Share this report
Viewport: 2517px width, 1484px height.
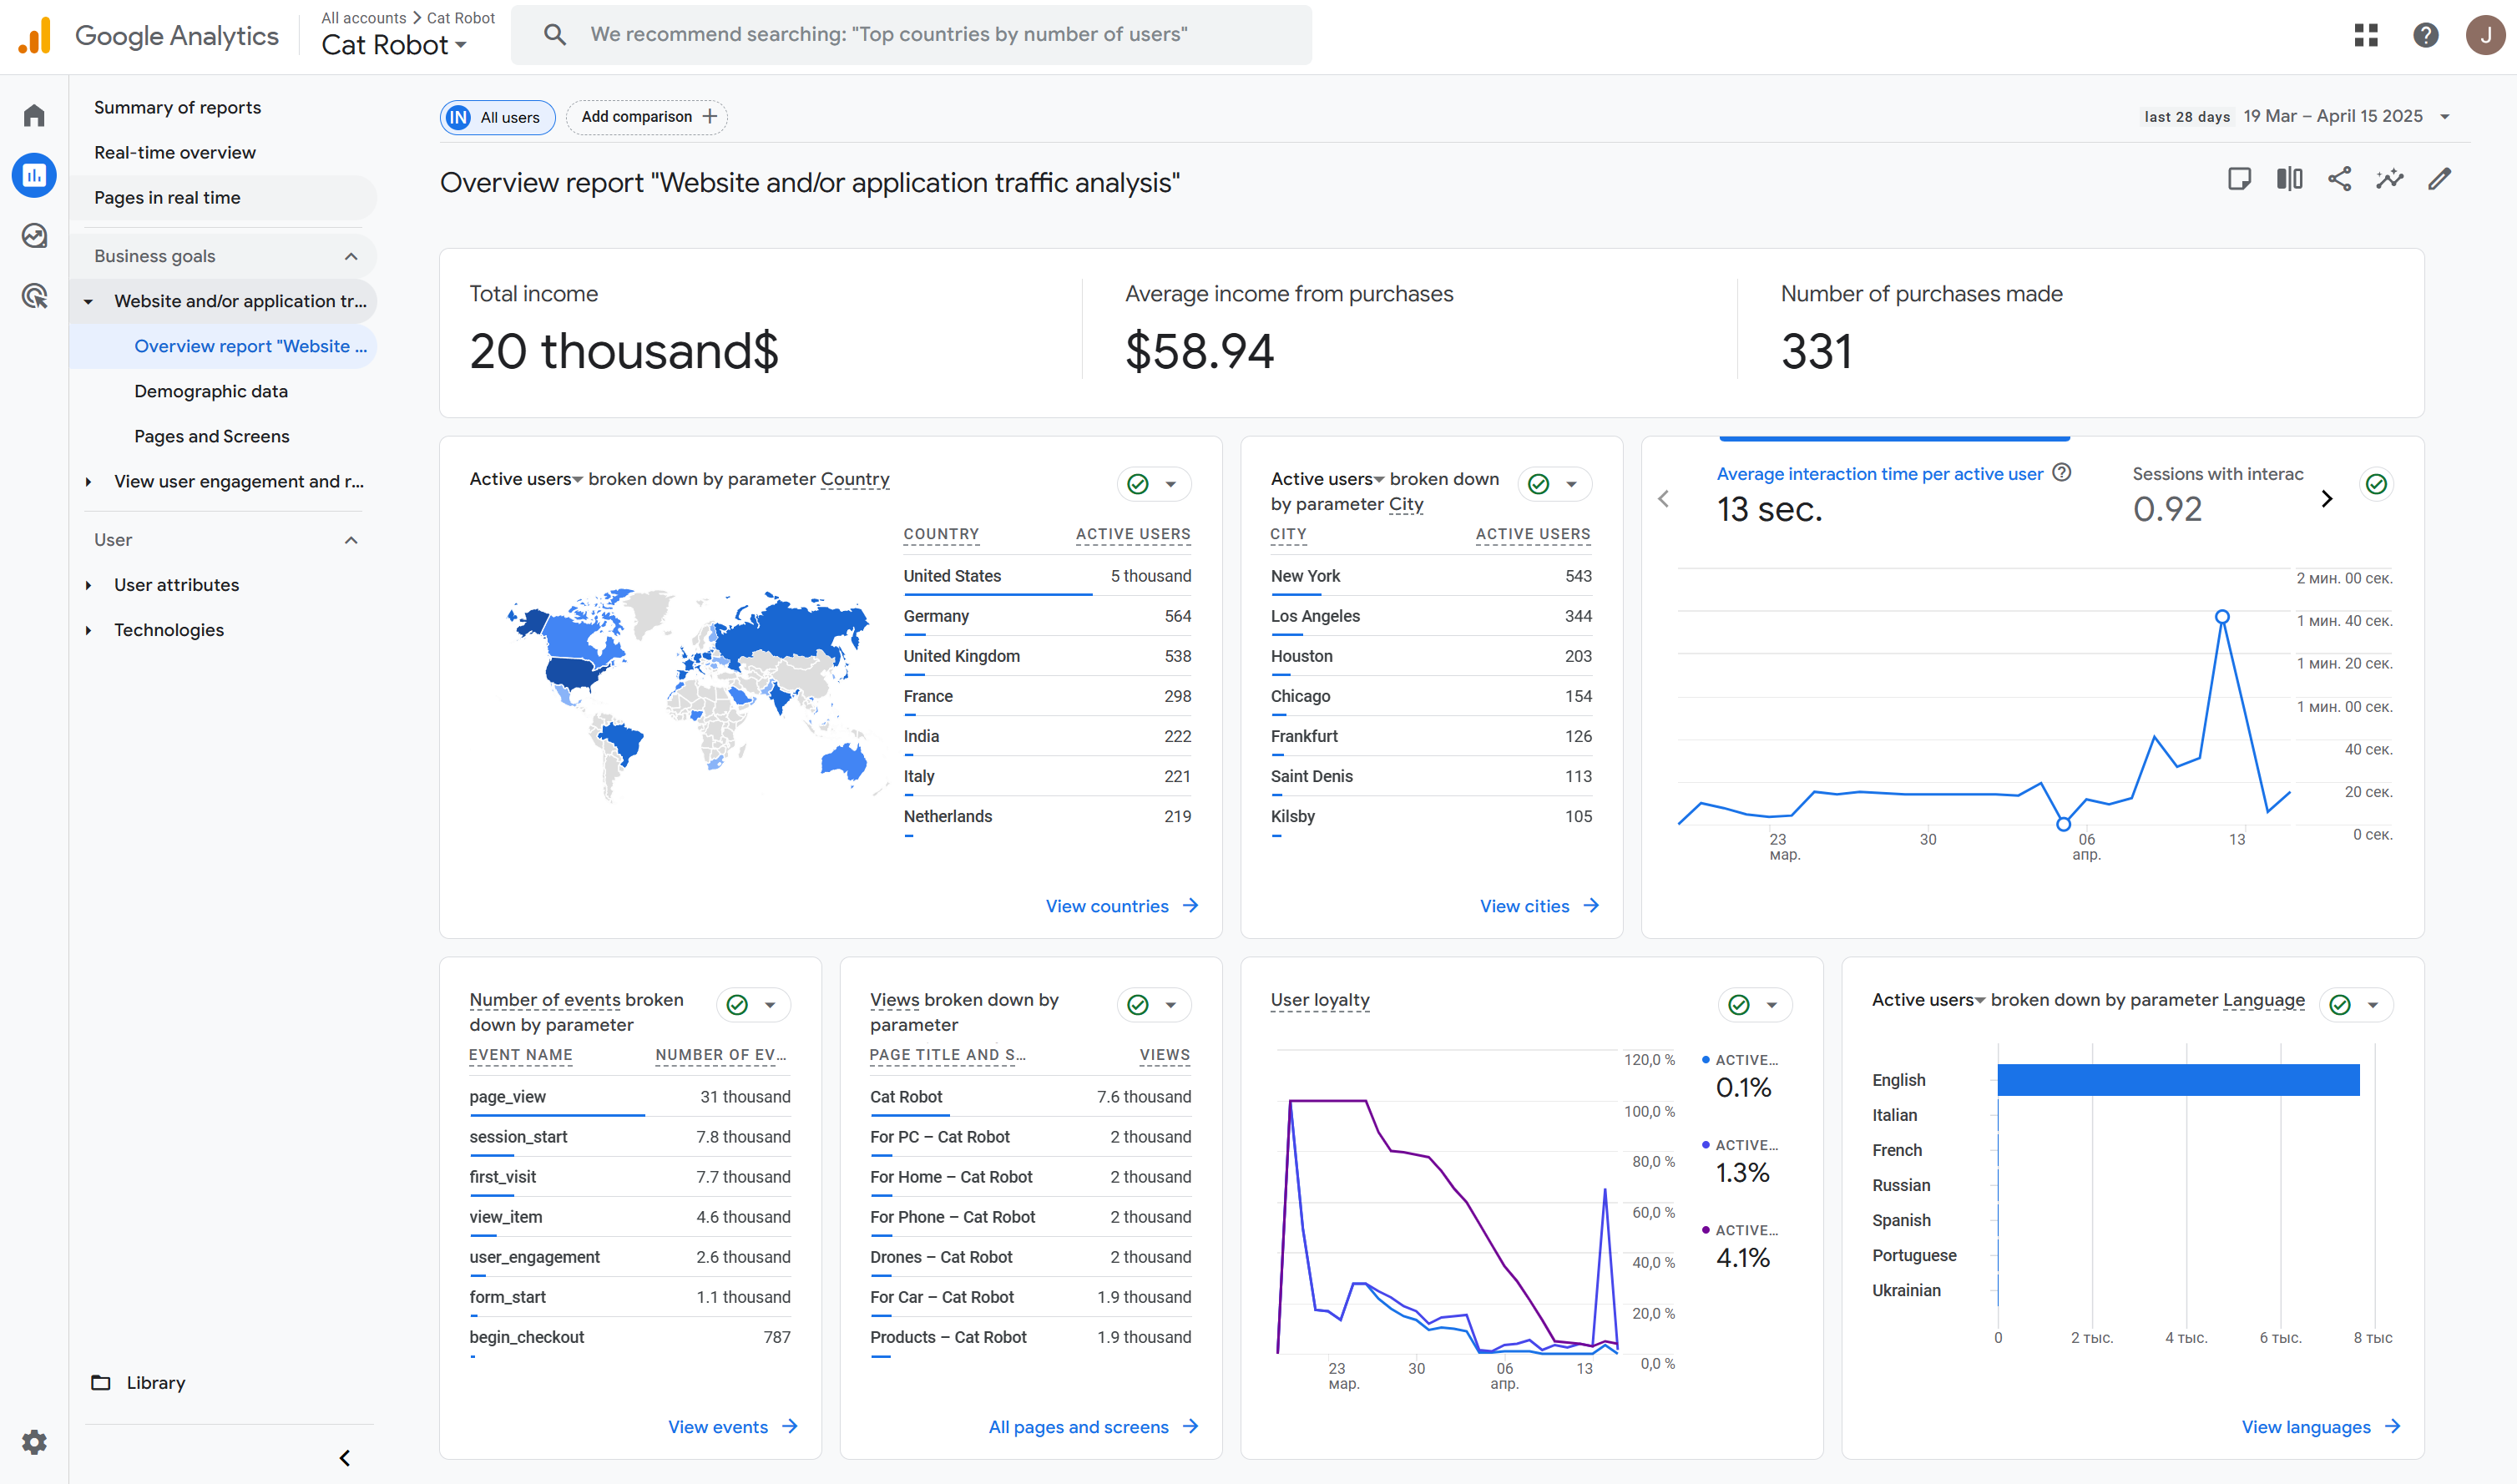[2339, 179]
